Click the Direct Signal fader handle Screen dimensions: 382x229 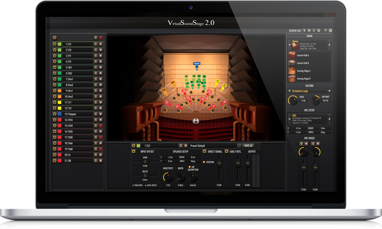coord(219,163)
